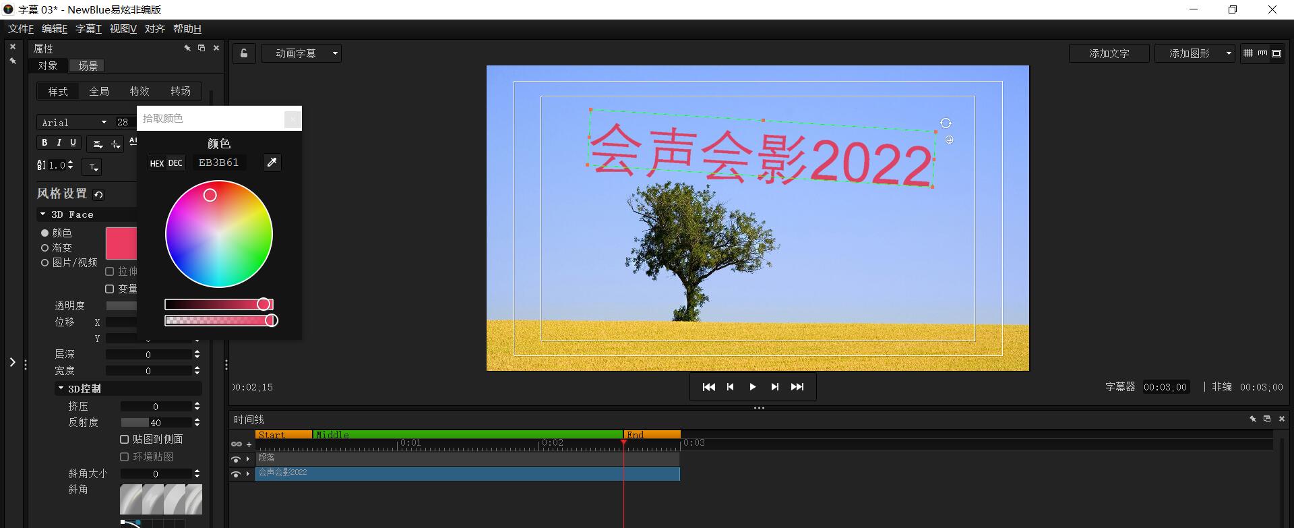1294x528 pixels.
Task: Switch to the 场景 tab
Action: [88, 65]
